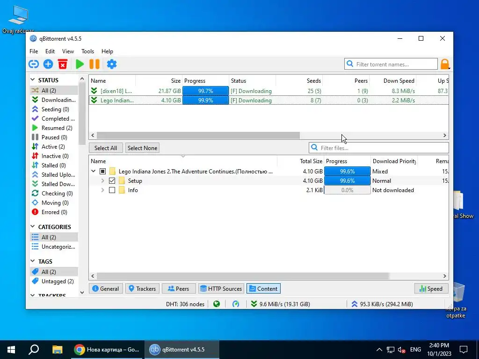Screen dimensions: 479x359
Task: Select Active (2) status filter
Action: [54, 146]
